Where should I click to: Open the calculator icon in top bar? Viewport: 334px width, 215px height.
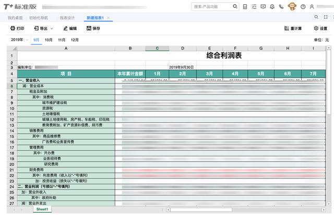click(x=245, y=7)
